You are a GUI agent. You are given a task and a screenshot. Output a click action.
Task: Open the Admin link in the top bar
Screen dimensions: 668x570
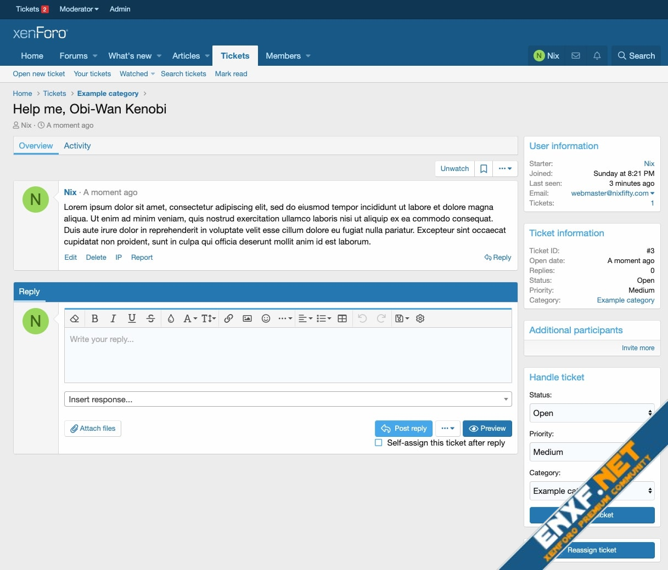point(120,9)
